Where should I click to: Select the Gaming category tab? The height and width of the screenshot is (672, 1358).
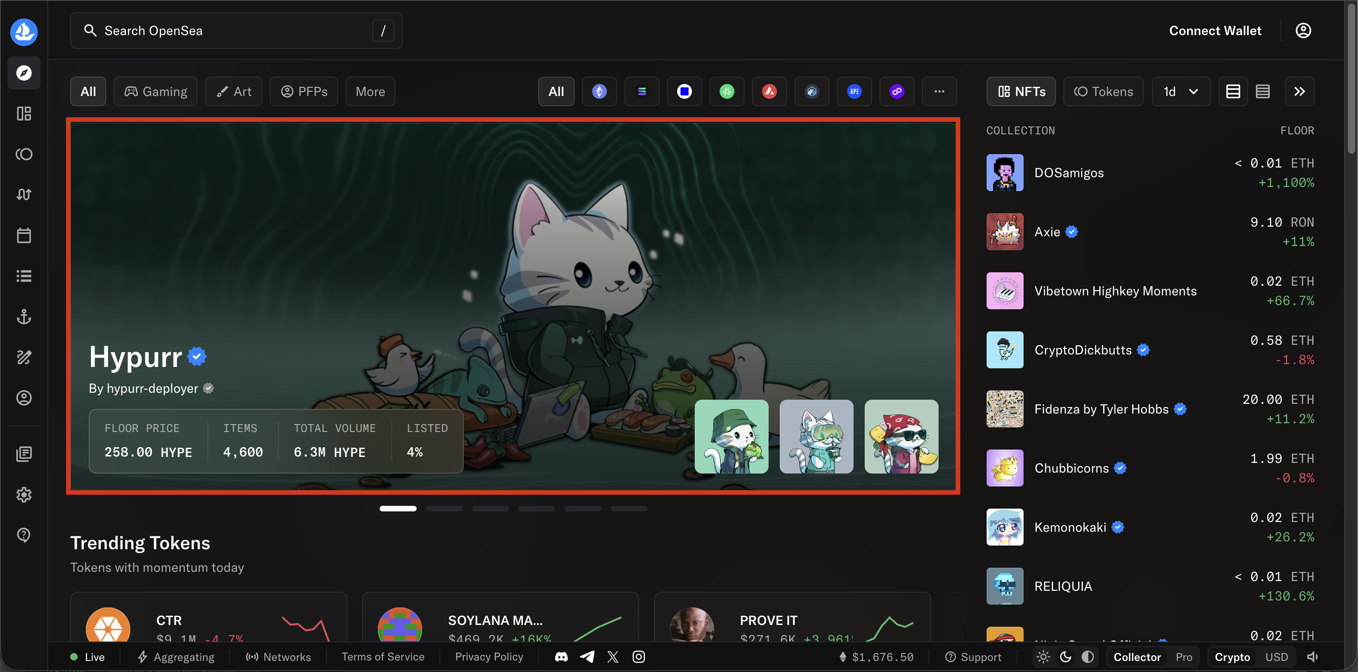point(156,92)
